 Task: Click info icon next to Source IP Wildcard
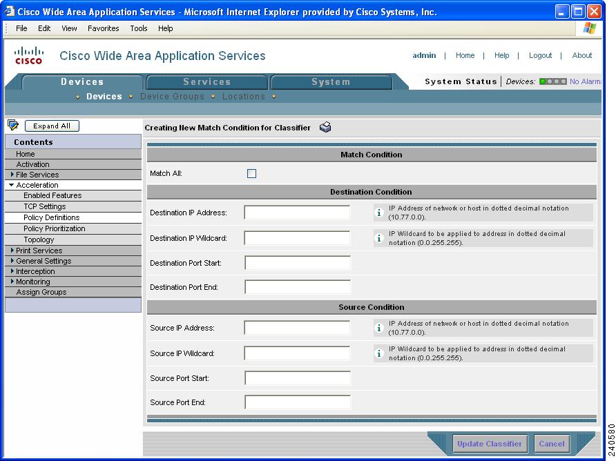379,353
